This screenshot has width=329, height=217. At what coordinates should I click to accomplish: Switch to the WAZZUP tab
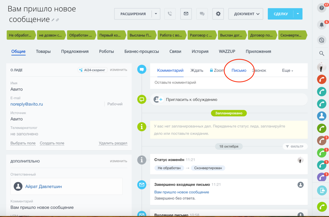coord(227,51)
